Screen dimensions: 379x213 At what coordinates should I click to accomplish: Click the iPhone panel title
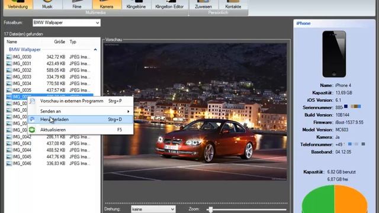tap(303, 24)
